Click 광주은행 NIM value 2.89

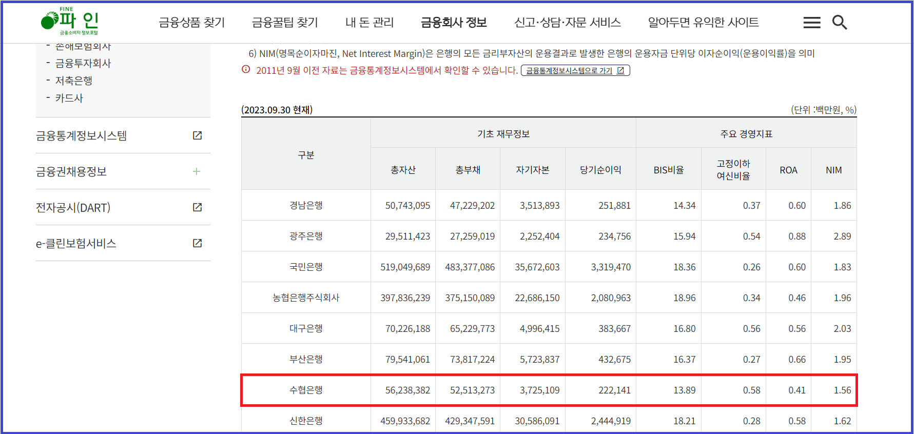point(842,236)
